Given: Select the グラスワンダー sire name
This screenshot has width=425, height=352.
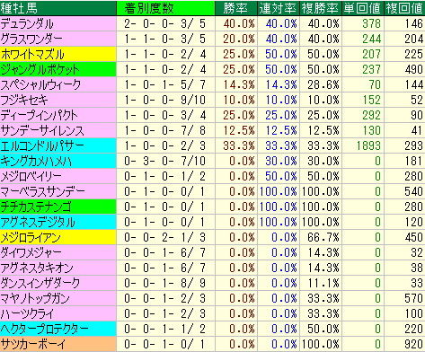Looking at the screenshot, I should (x=31, y=39).
